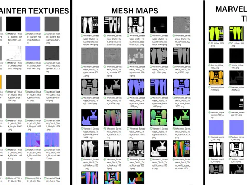Open the normal_base.1001.png purple pants thumbnail
The height and width of the screenshot is (185, 247).
pyautogui.click(x=136, y=87)
